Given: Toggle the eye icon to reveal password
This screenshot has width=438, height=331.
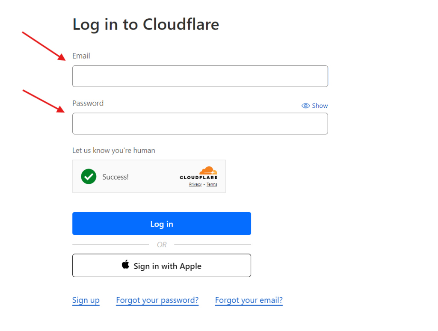Looking at the screenshot, I should point(305,106).
